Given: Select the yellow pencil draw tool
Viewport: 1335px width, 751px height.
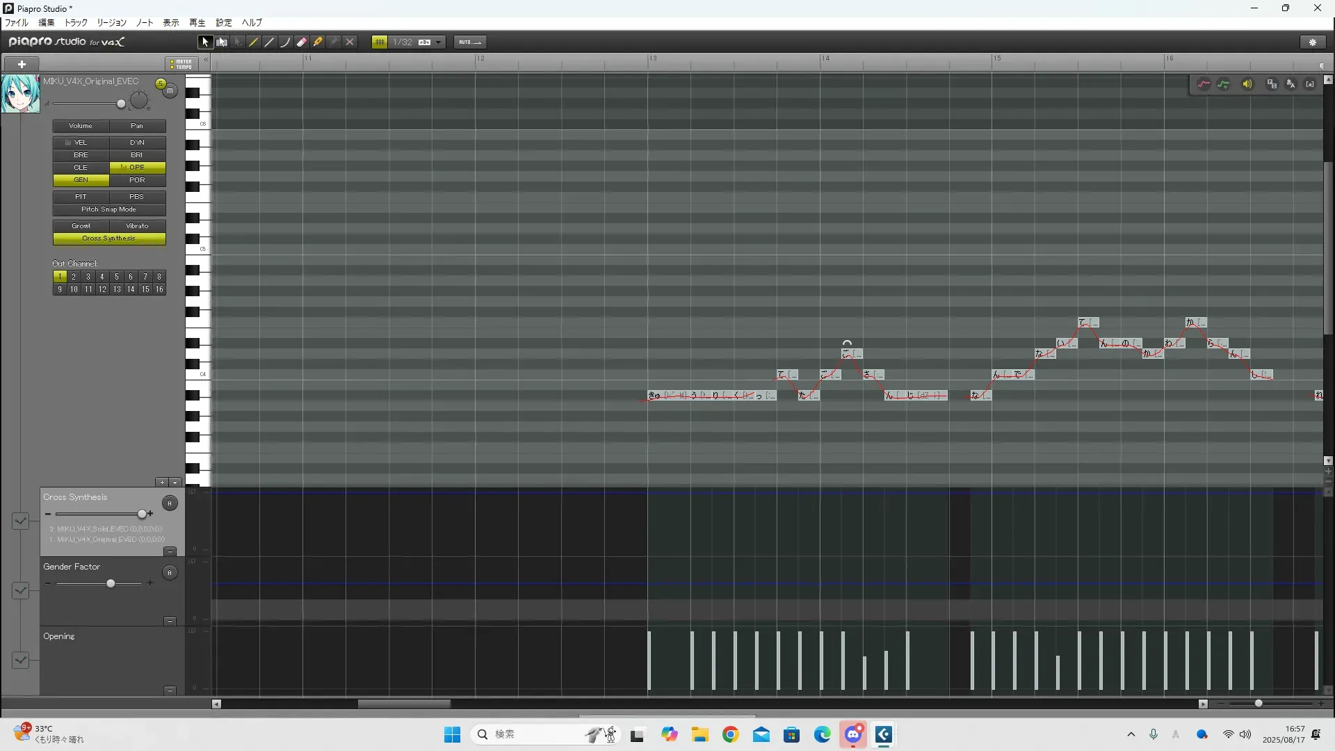Looking at the screenshot, I should click(254, 42).
